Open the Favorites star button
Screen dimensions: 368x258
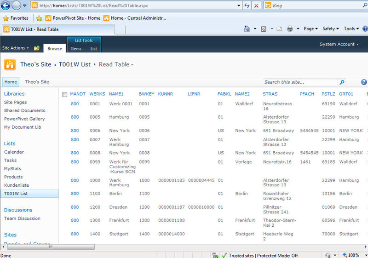(16, 18)
